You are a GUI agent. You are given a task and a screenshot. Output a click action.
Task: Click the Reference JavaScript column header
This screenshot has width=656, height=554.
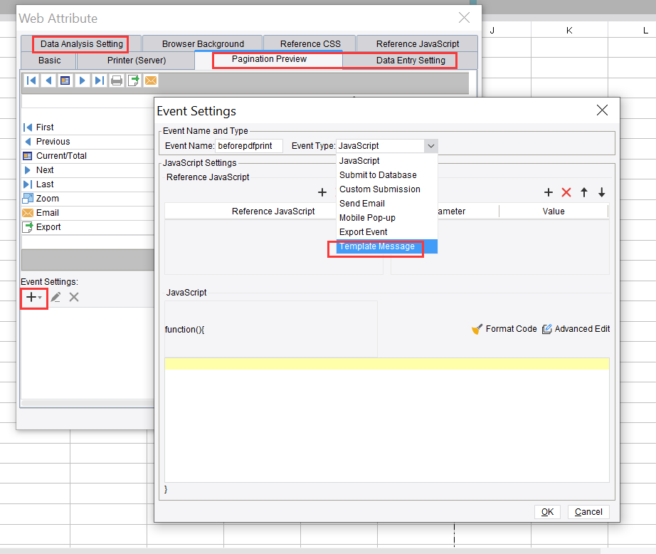pyautogui.click(x=273, y=211)
